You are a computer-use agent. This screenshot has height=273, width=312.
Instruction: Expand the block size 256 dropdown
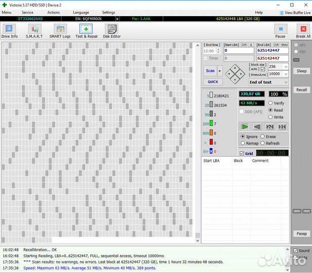click(x=286, y=67)
